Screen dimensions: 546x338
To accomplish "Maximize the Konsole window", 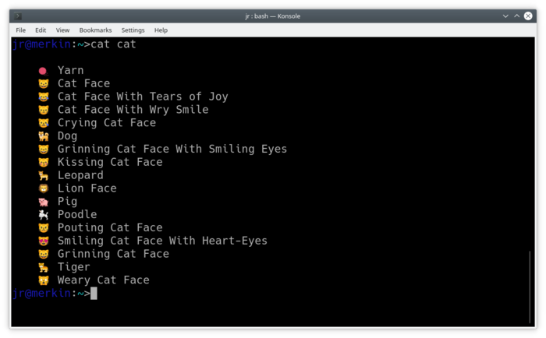I will 517,16.
